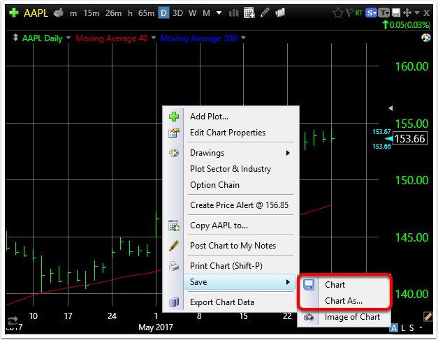Select Option Chain menu entry
438x340 pixels.
pos(214,185)
